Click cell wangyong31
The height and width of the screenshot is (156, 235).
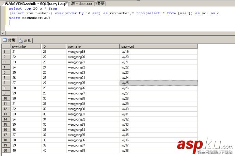(x=93, y=114)
